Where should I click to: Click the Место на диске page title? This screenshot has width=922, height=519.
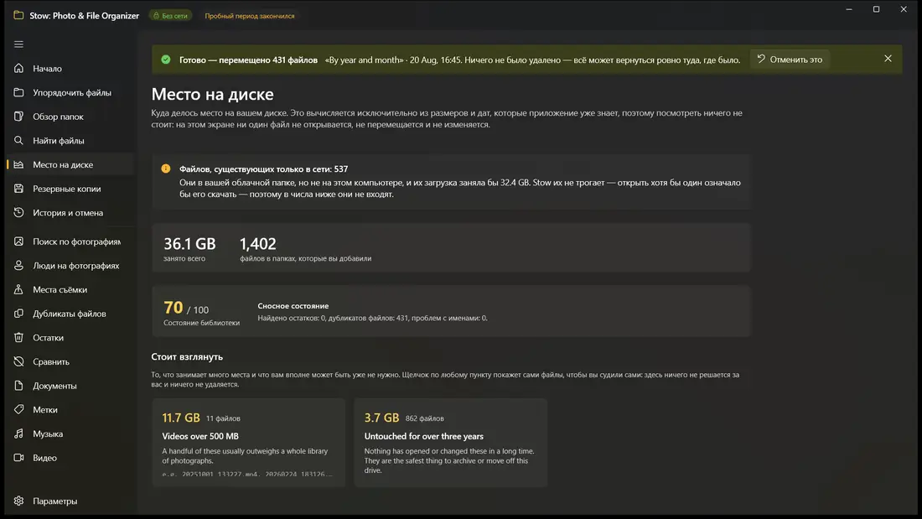(212, 94)
